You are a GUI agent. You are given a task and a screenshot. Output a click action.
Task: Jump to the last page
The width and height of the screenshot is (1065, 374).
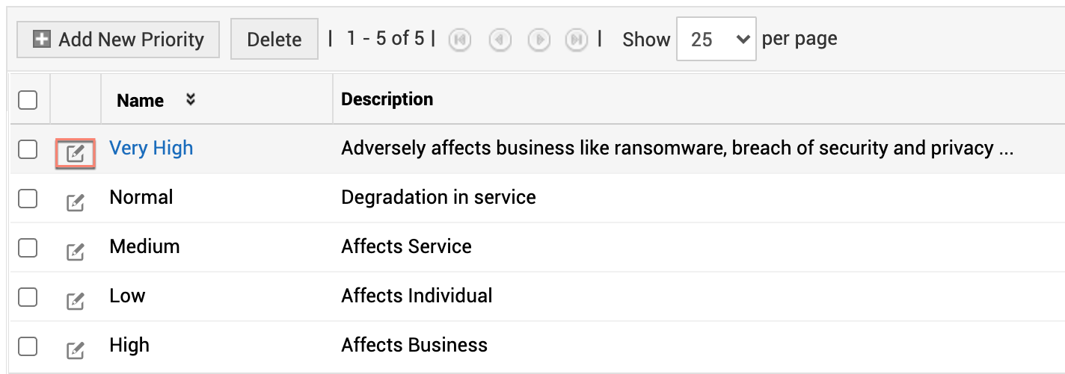[x=577, y=40]
